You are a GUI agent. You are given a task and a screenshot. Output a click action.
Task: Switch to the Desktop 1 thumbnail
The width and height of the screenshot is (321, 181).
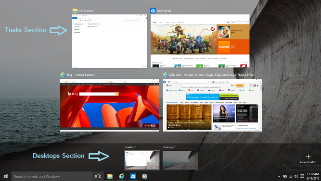click(142, 160)
